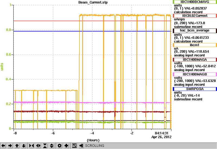Click the y-axis tick label 0.6

(x=9, y=55)
